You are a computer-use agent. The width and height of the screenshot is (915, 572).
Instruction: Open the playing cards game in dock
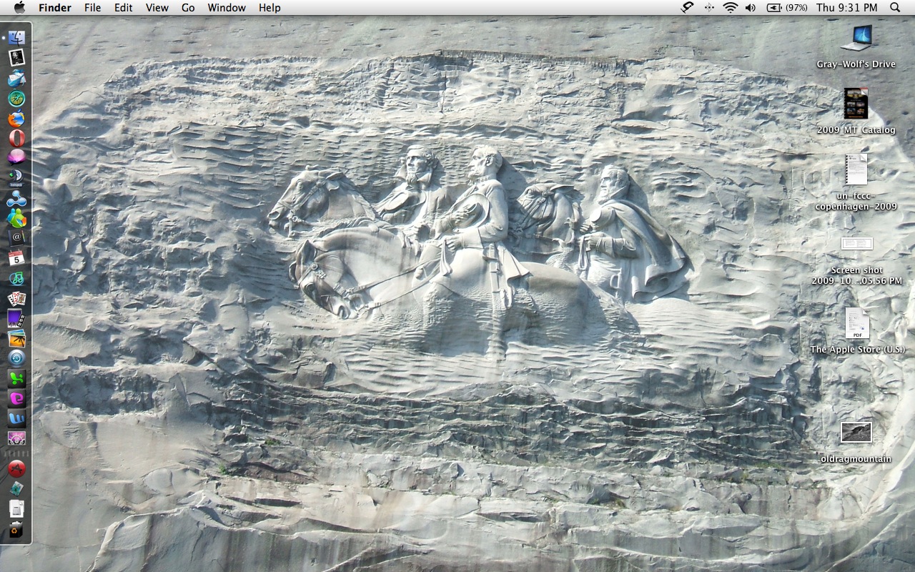pos(16,298)
